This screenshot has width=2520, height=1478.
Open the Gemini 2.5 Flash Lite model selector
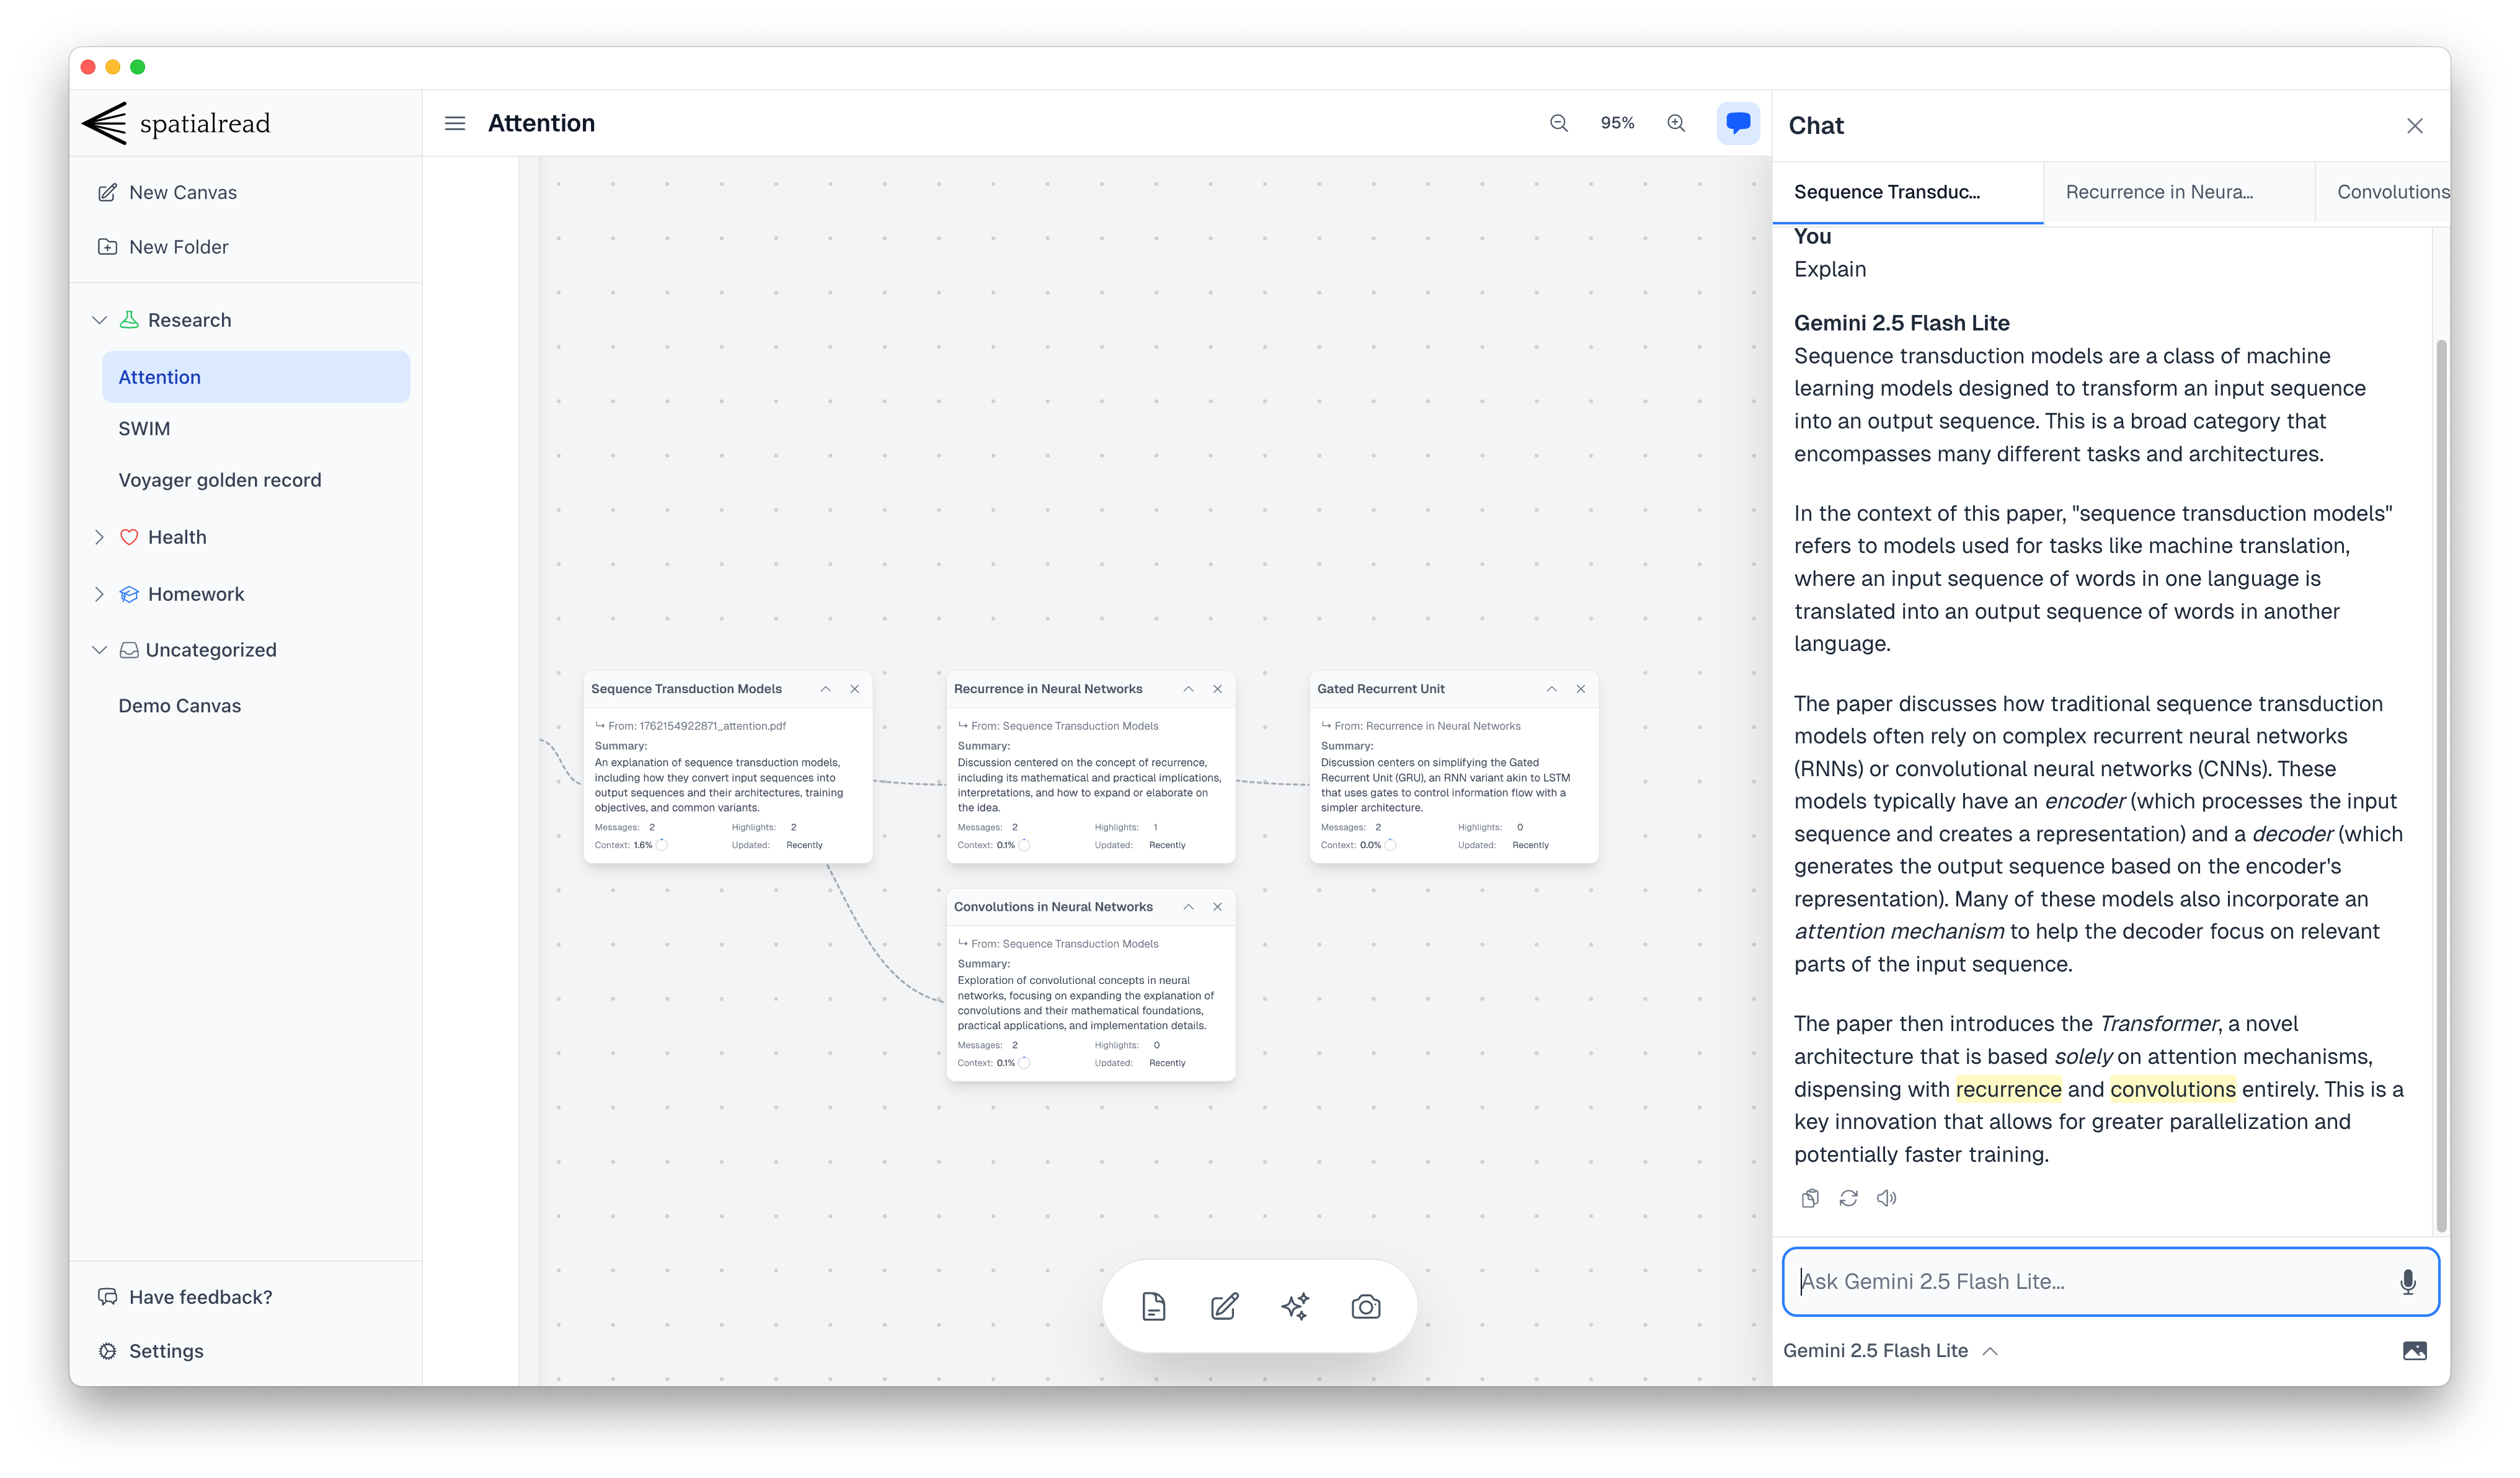pyautogui.click(x=1889, y=1350)
